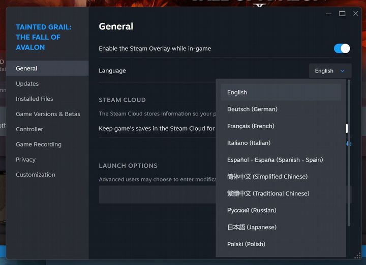This screenshot has height=265, width=366.
Task: Select Русский (Russian) language
Action: coord(252,210)
